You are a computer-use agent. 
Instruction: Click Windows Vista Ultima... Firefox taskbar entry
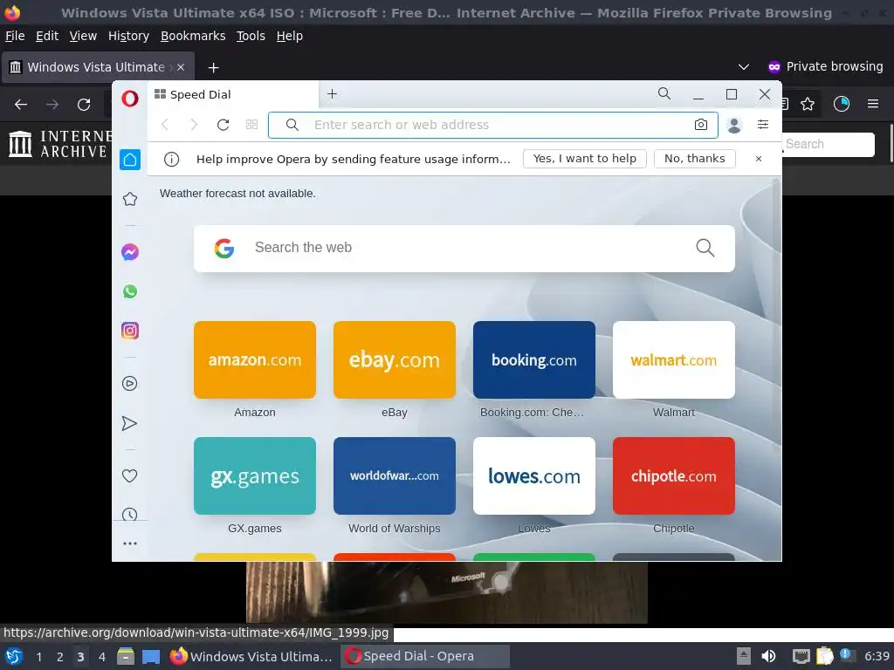click(x=251, y=656)
